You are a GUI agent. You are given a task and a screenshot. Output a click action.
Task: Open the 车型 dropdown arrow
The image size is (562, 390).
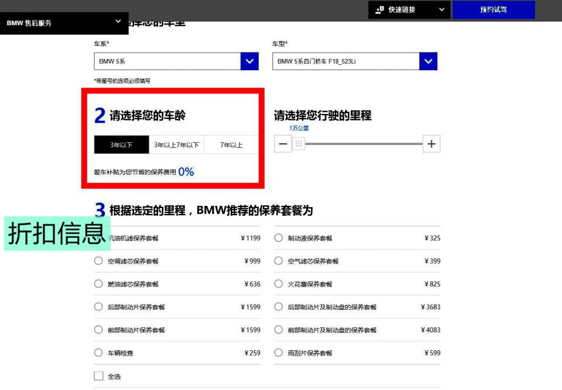pyautogui.click(x=428, y=61)
